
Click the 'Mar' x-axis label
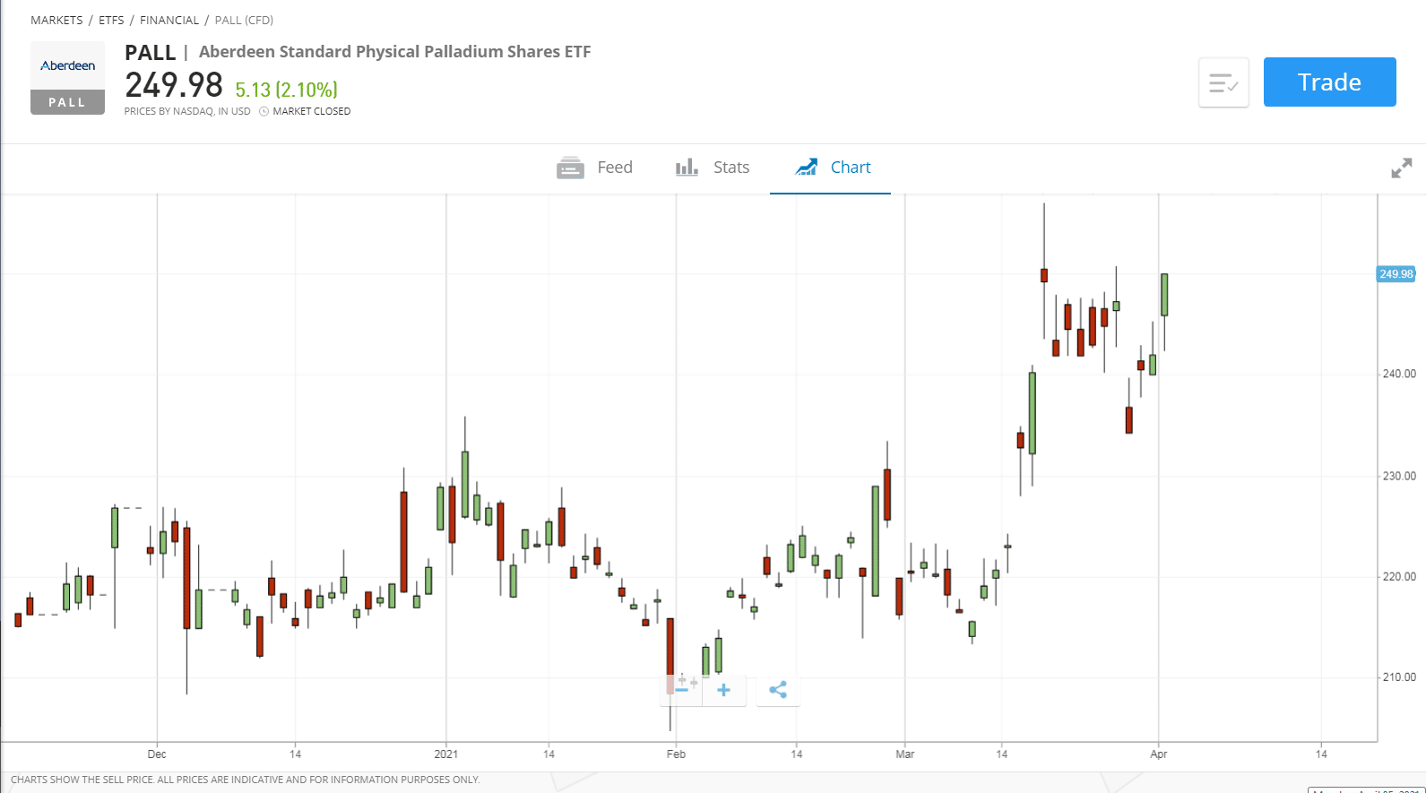coord(904,754)
